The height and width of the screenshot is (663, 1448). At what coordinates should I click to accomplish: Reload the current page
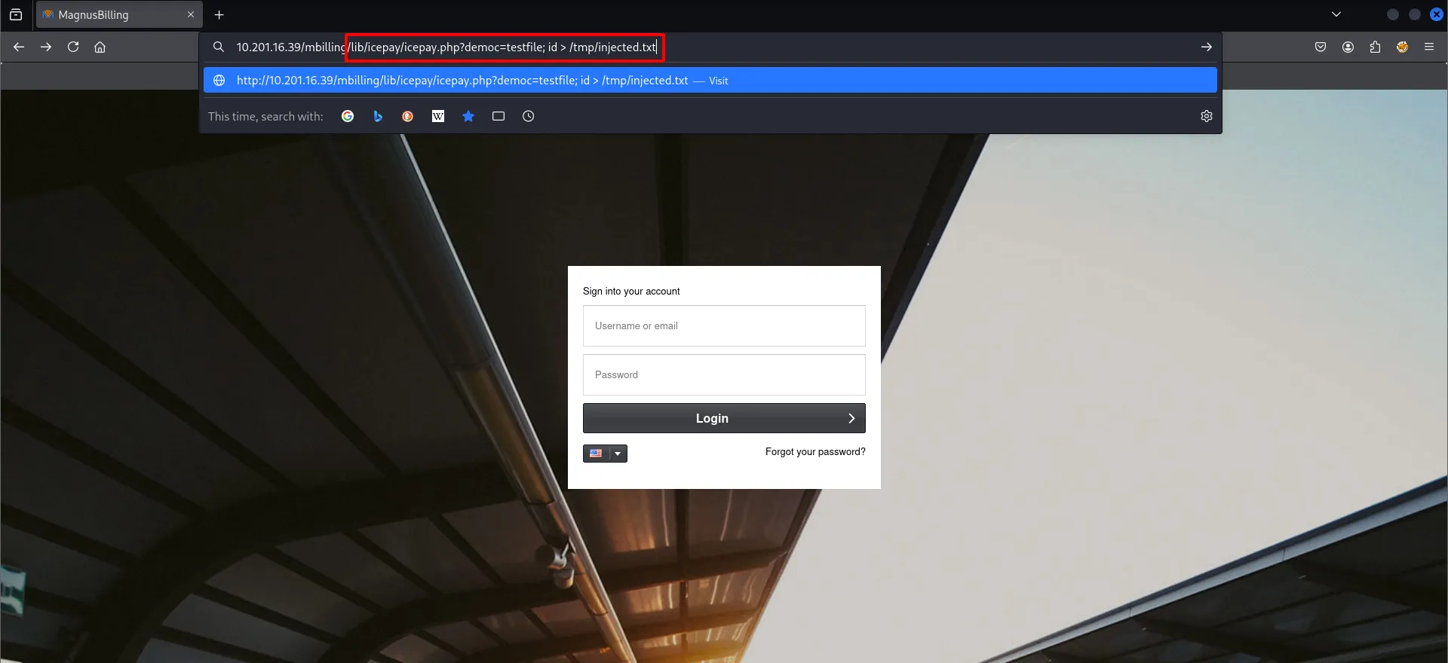click(73, 47)
